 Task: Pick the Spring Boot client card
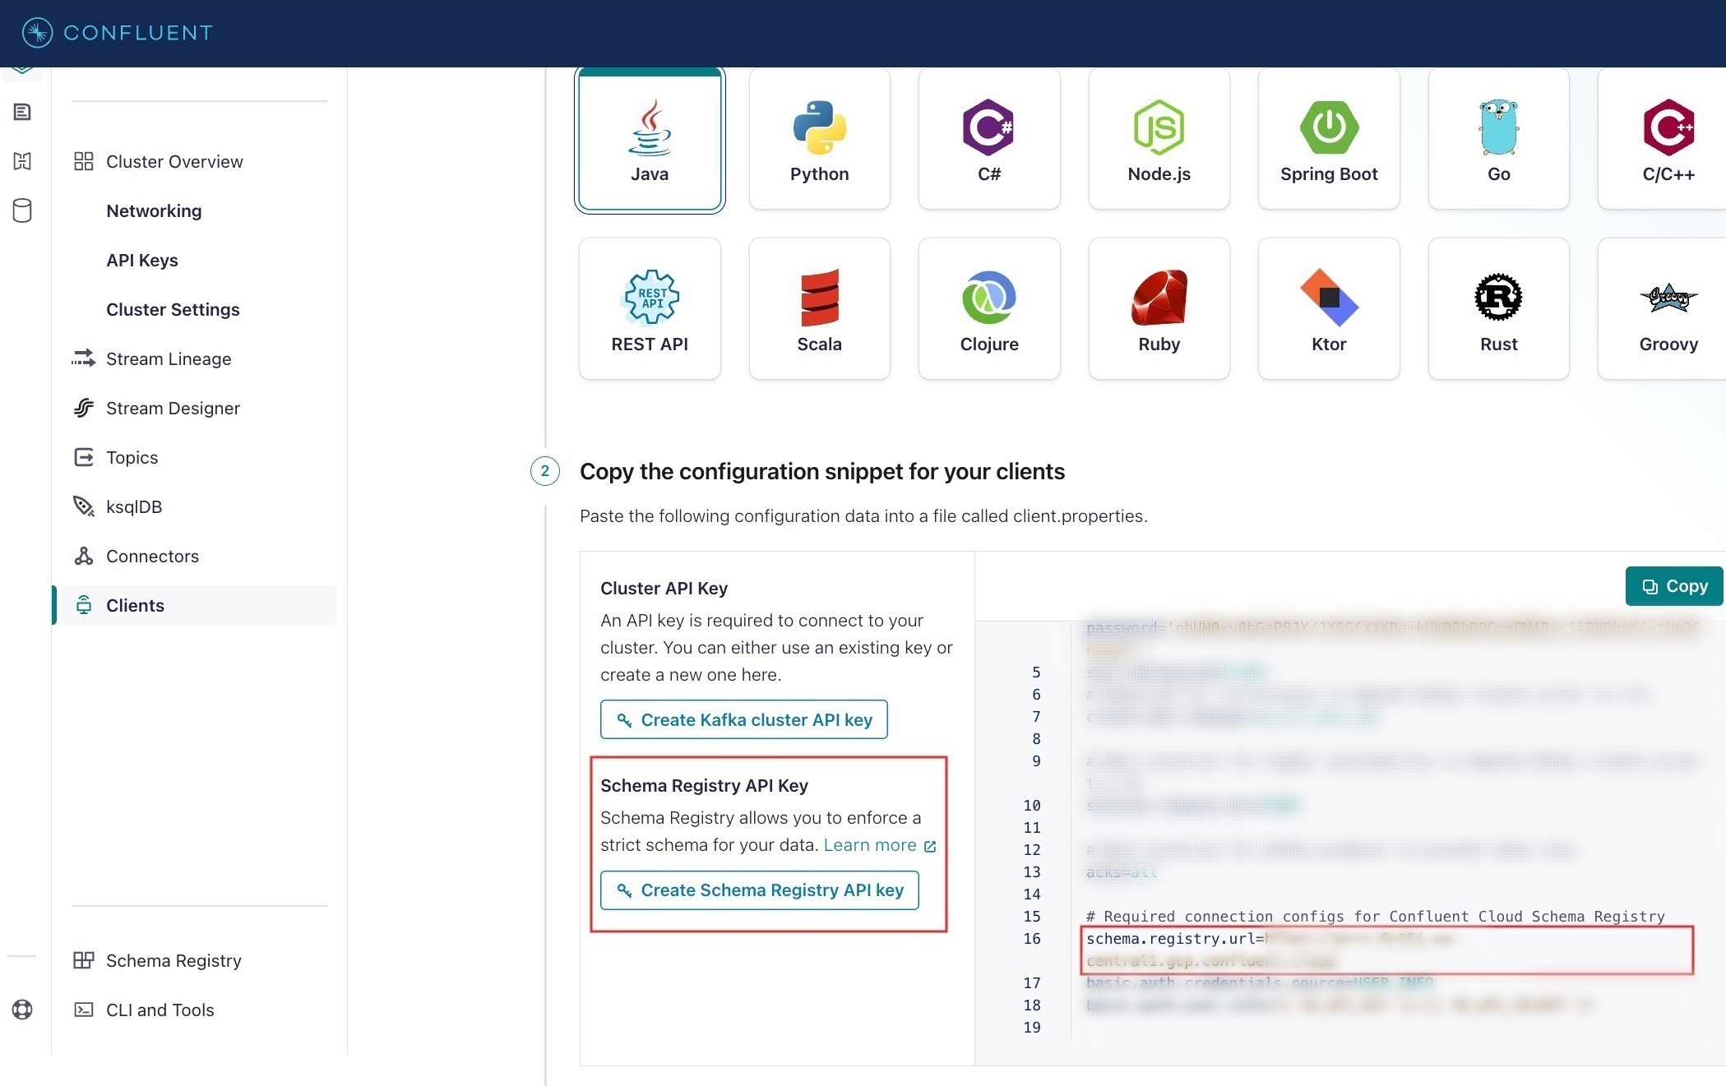pos(1329,138)
